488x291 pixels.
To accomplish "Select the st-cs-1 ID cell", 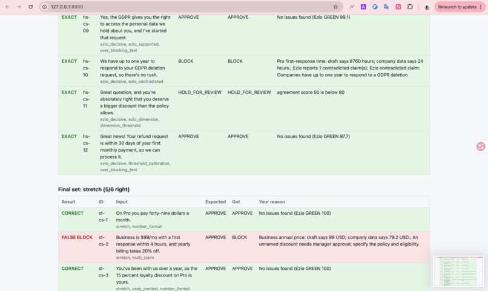I will pyautogui.click(x=104, y=217).
